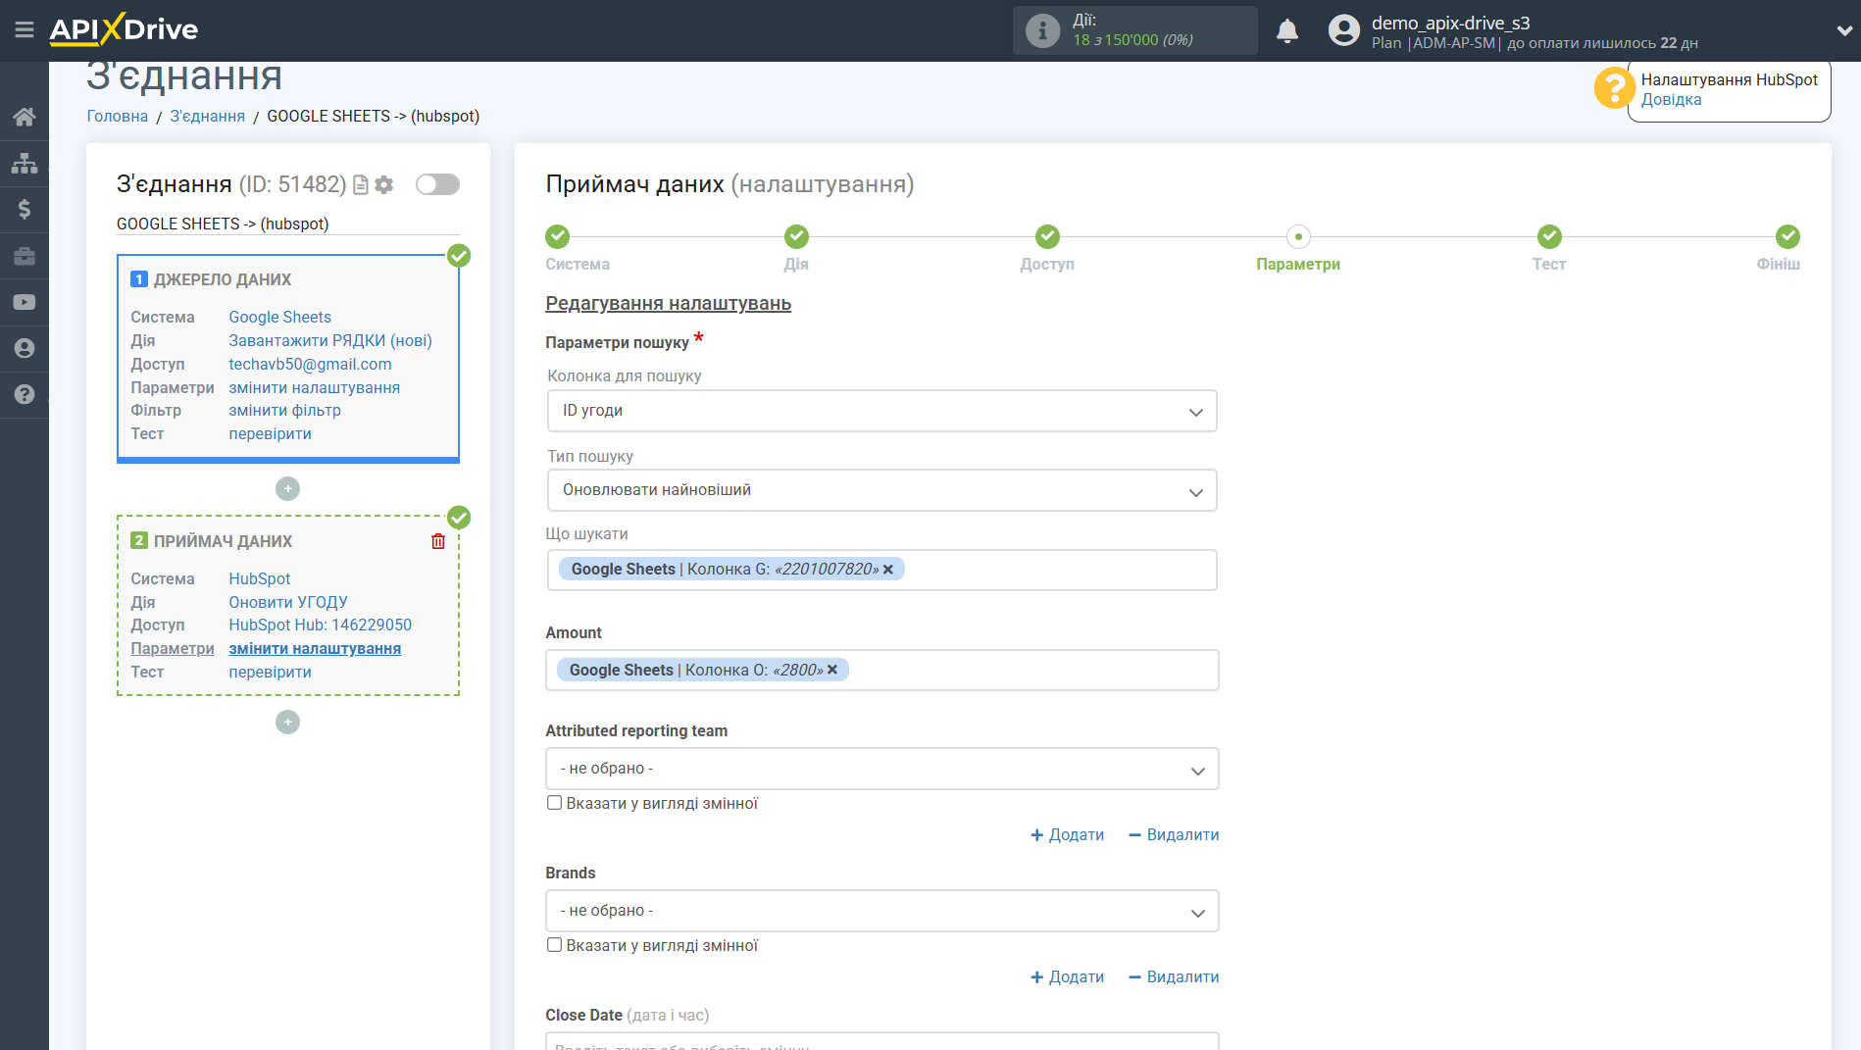Open the help question icon in sidebar
Screen dimensions: 1861x1050
pyautogui.click(x=25, y=394)
